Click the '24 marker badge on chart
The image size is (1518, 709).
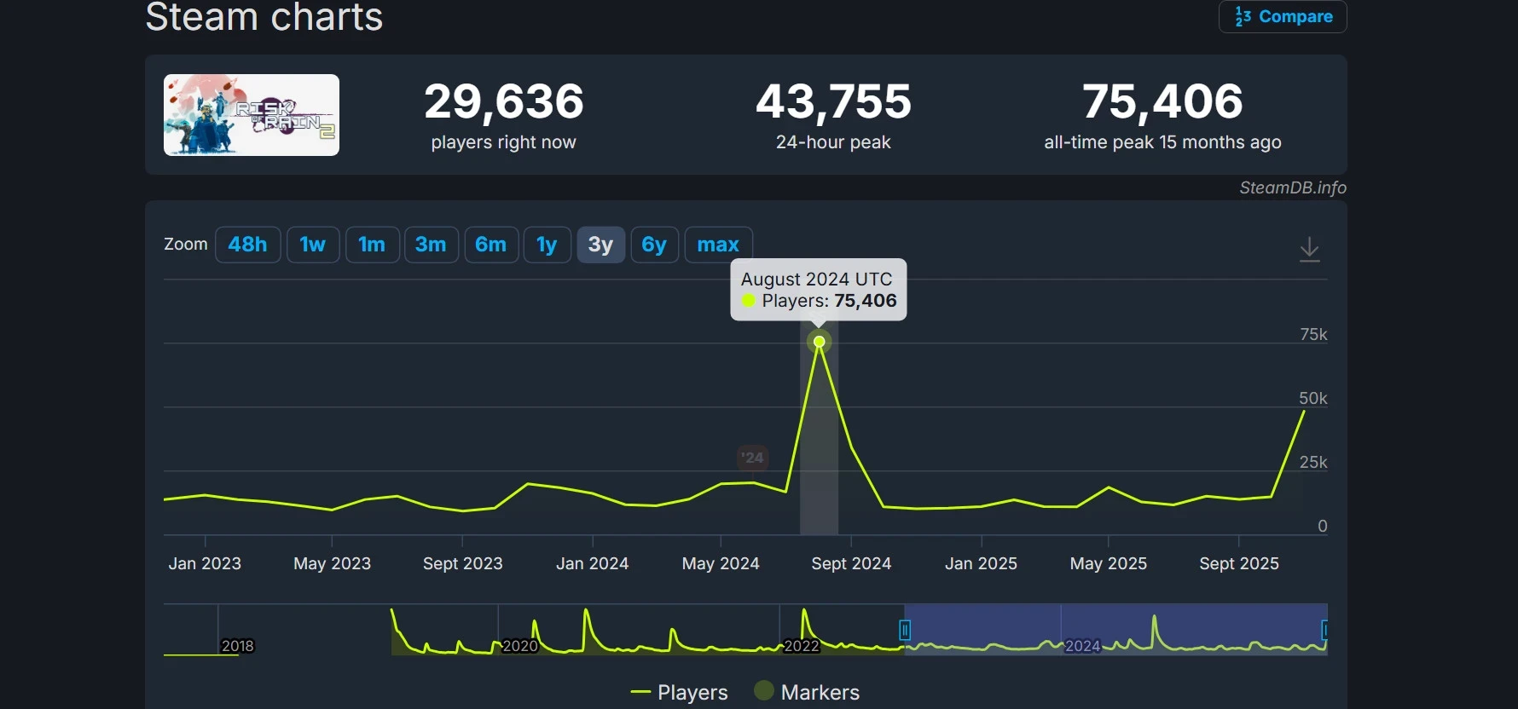[x=752, y=458]
